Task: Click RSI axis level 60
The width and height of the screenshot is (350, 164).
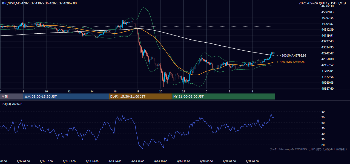Action: pos(323,123)
